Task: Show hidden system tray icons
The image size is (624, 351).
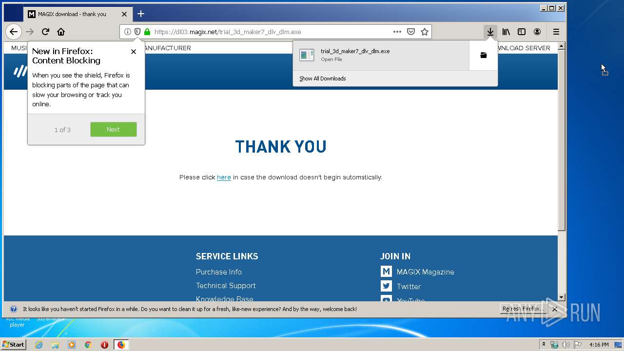Action: pos(544,345)
